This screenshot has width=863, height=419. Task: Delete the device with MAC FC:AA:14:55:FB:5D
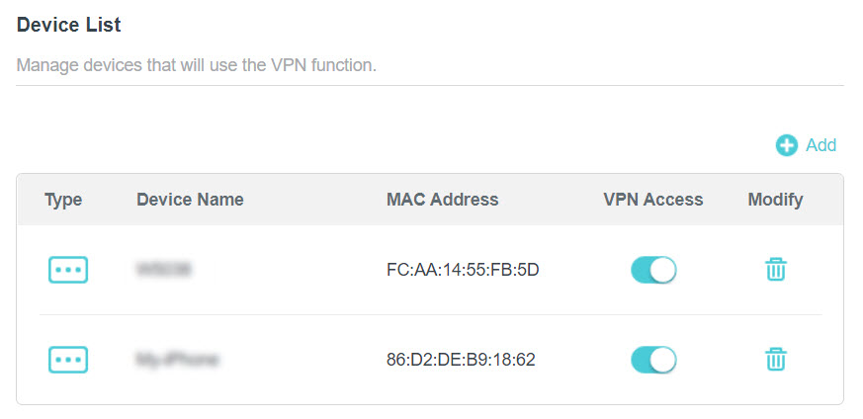click(x=776, y=269)
